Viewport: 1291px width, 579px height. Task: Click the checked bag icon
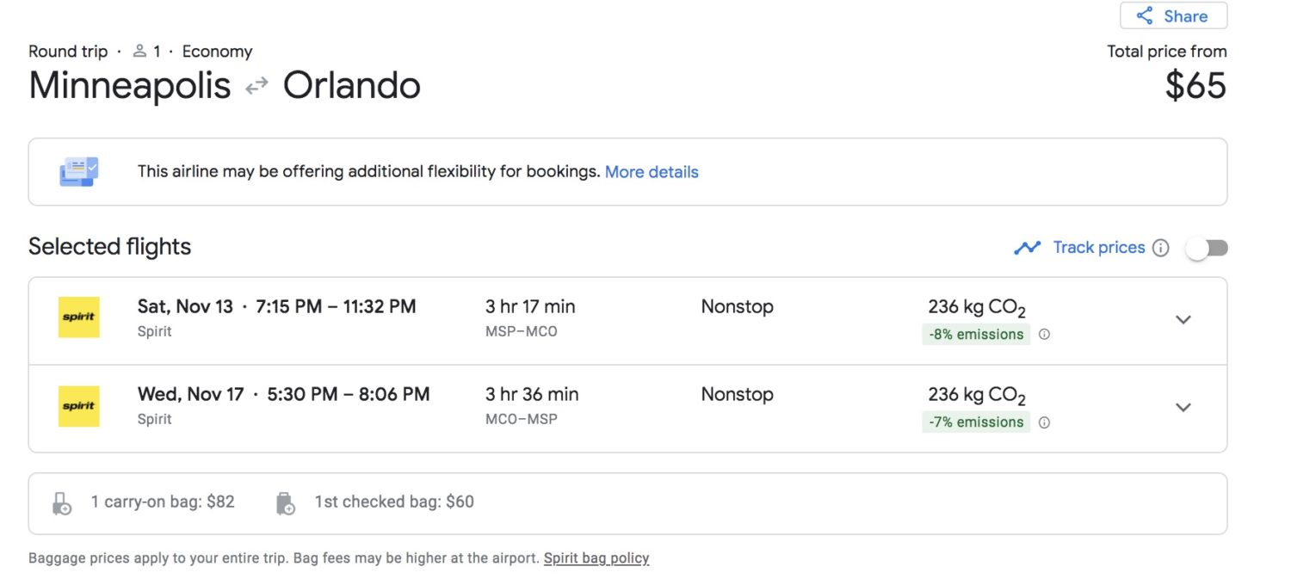pyautogui.click(x=285, y=502)
